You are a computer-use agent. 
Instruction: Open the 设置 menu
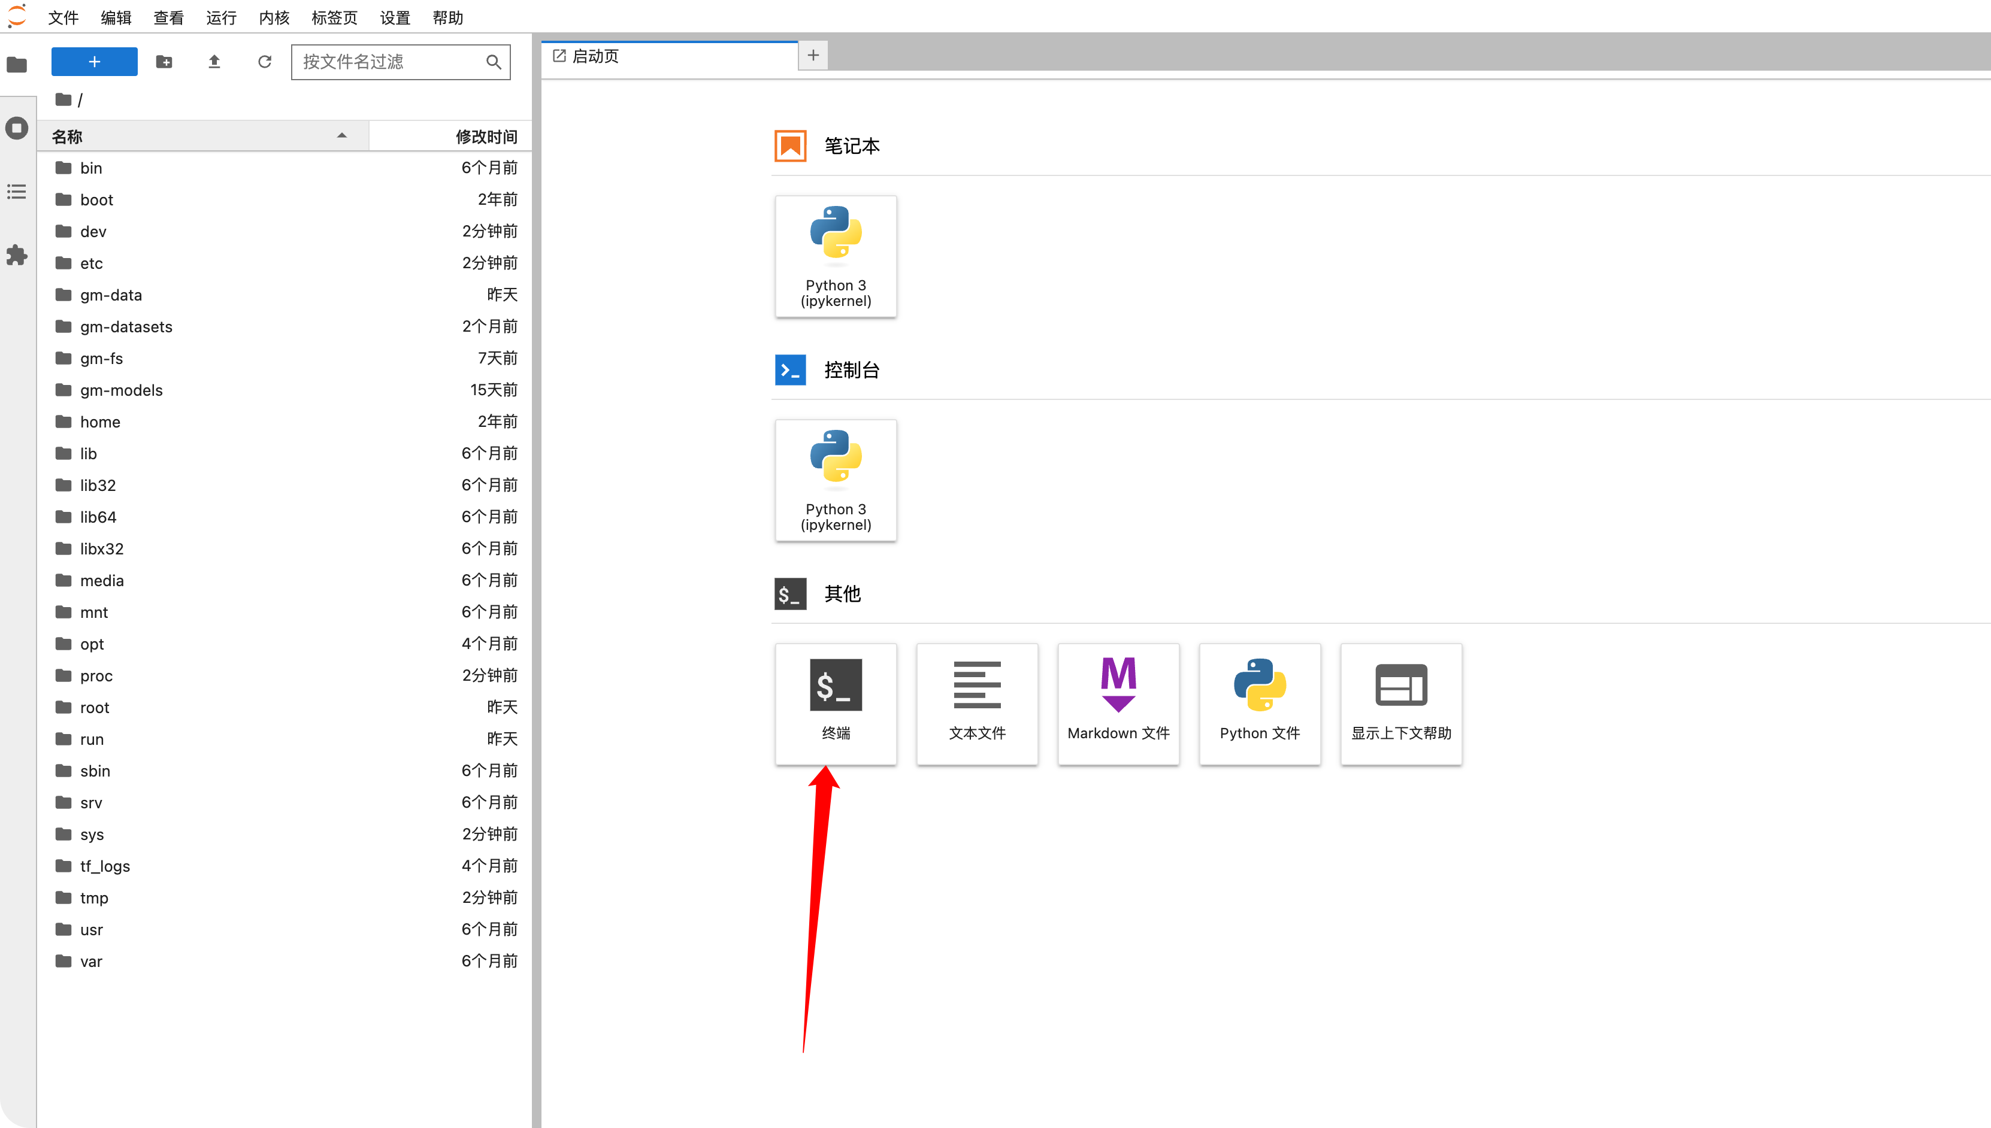click(x=395, y=17)
